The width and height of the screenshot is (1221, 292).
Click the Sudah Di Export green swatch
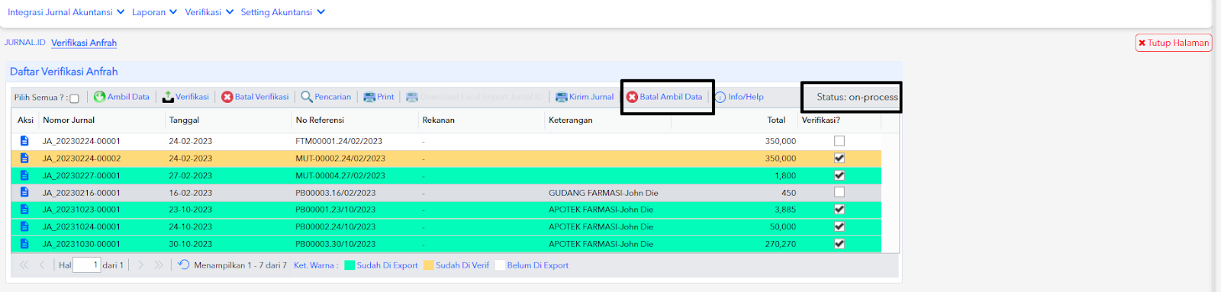click(350, 265)
